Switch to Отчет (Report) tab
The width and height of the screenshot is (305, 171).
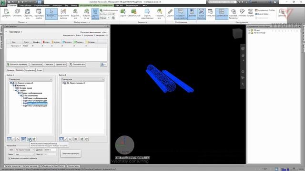point(40,70)
